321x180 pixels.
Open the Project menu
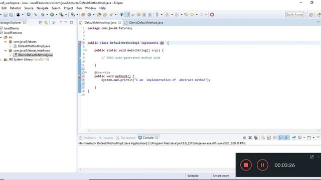(68, 8)
